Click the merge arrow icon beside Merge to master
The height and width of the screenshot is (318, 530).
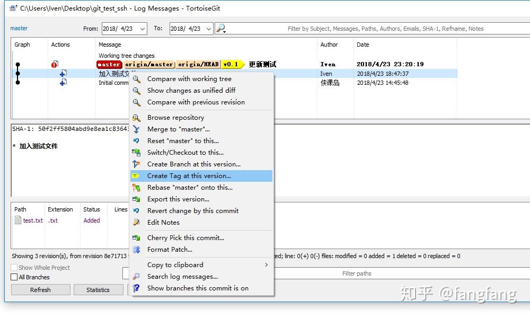point(136,129)
